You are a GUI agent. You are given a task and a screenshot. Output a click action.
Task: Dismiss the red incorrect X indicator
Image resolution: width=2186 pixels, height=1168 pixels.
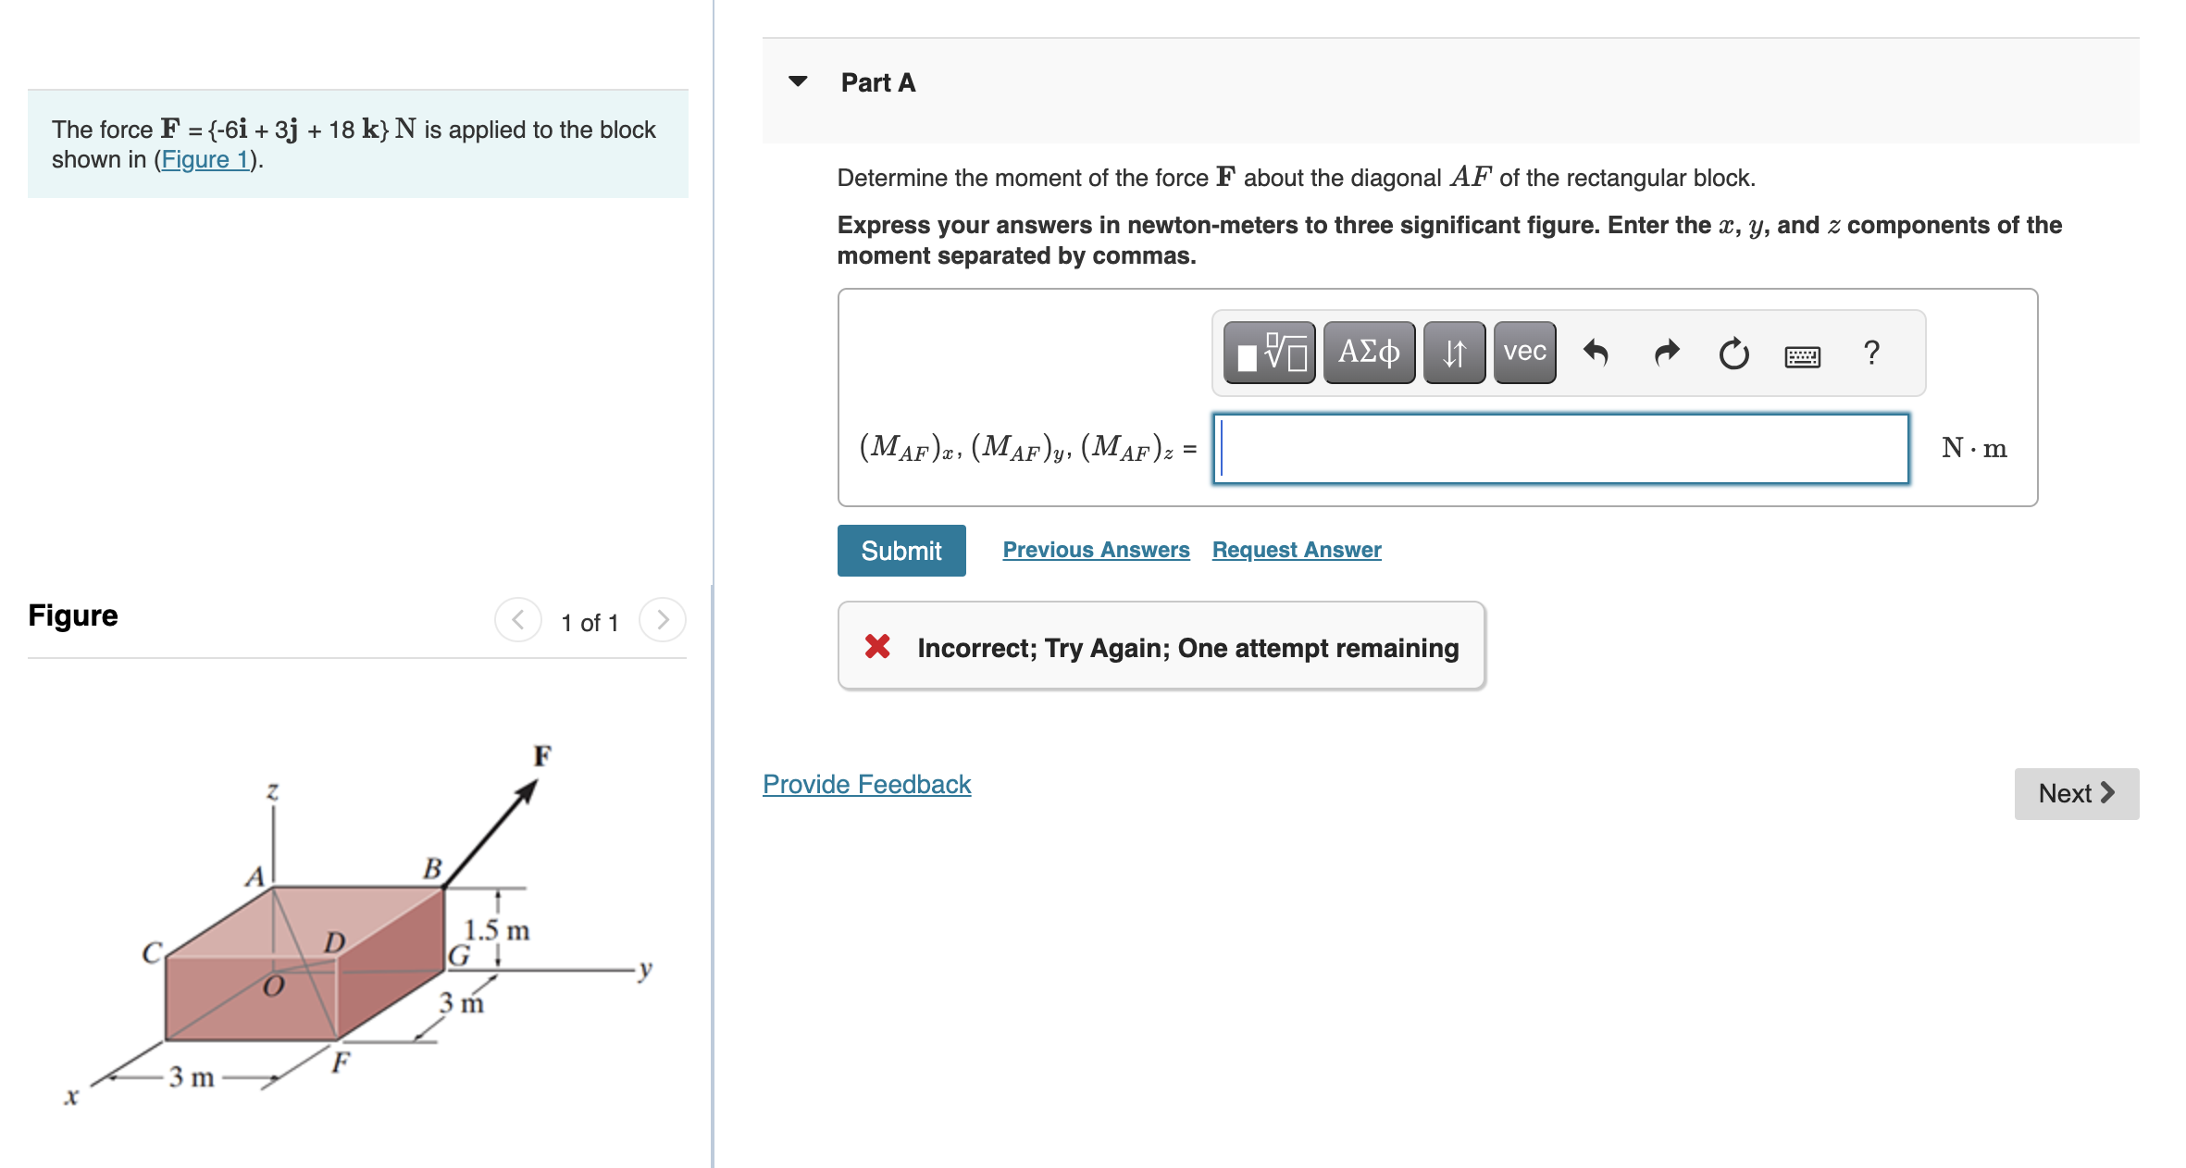876,648
